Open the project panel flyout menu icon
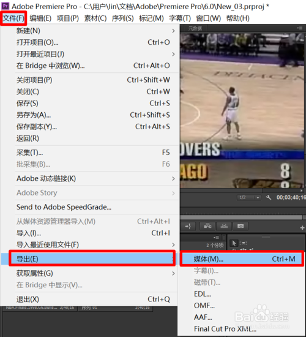 click(216, 237)
